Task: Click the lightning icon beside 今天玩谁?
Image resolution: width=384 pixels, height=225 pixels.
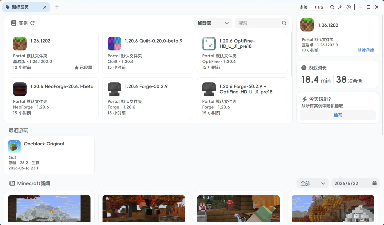Action: click(304, 99)
